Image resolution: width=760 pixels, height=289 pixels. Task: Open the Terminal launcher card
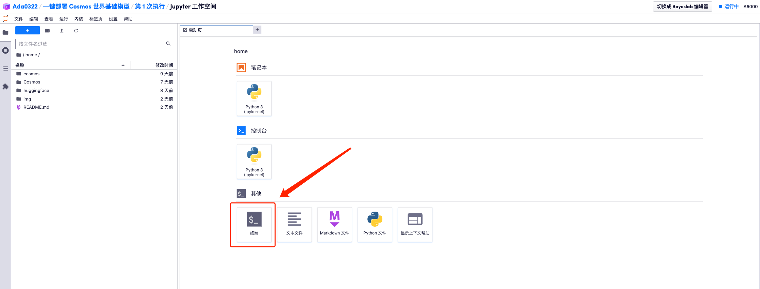[254, 224]
